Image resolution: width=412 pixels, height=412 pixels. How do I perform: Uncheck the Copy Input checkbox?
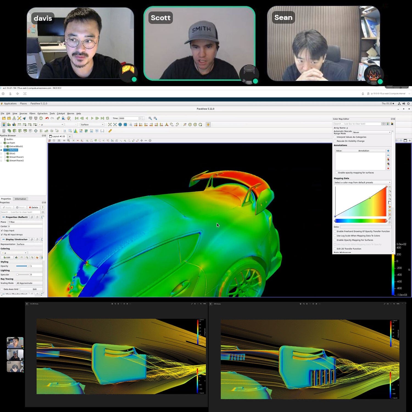coord(2,230)
